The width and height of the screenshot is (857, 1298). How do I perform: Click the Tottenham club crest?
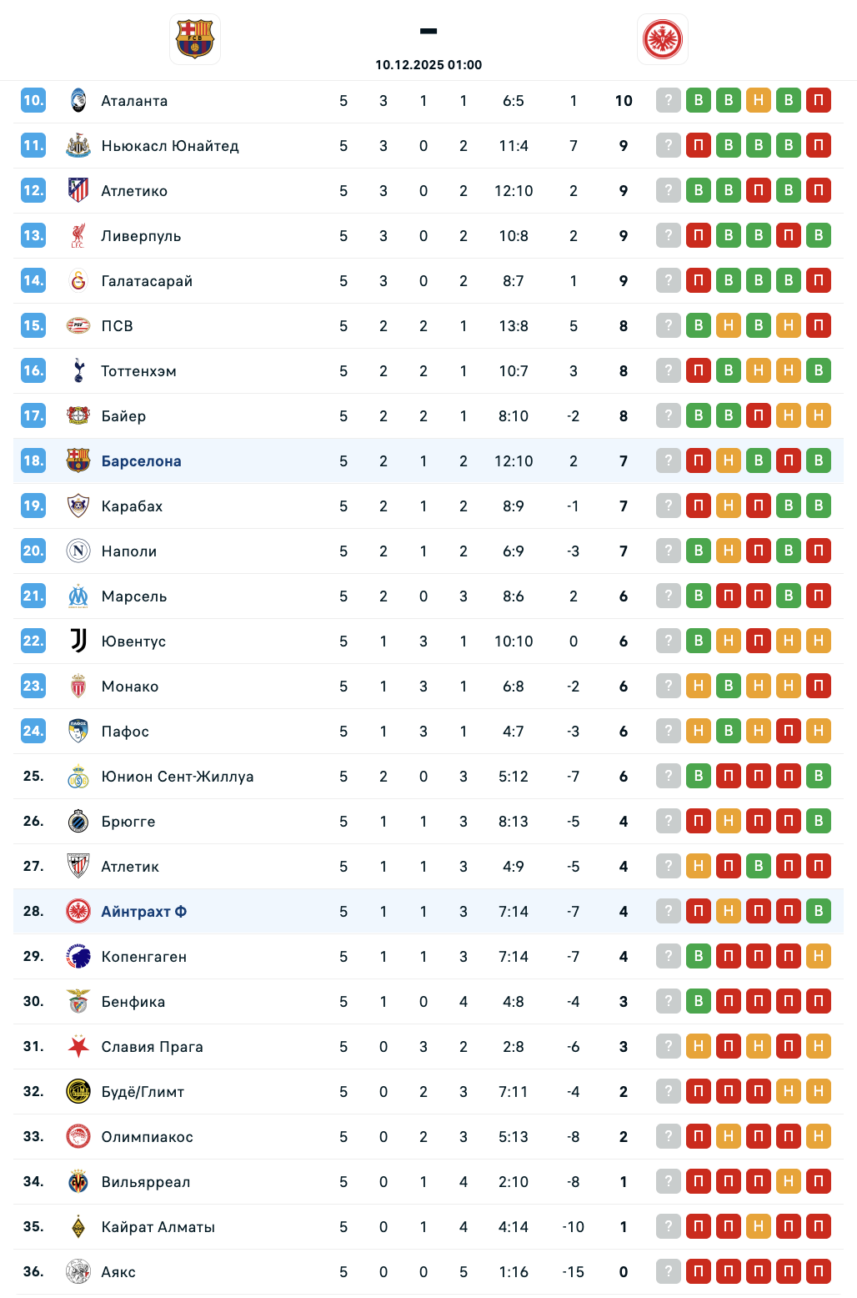[78, 371]
